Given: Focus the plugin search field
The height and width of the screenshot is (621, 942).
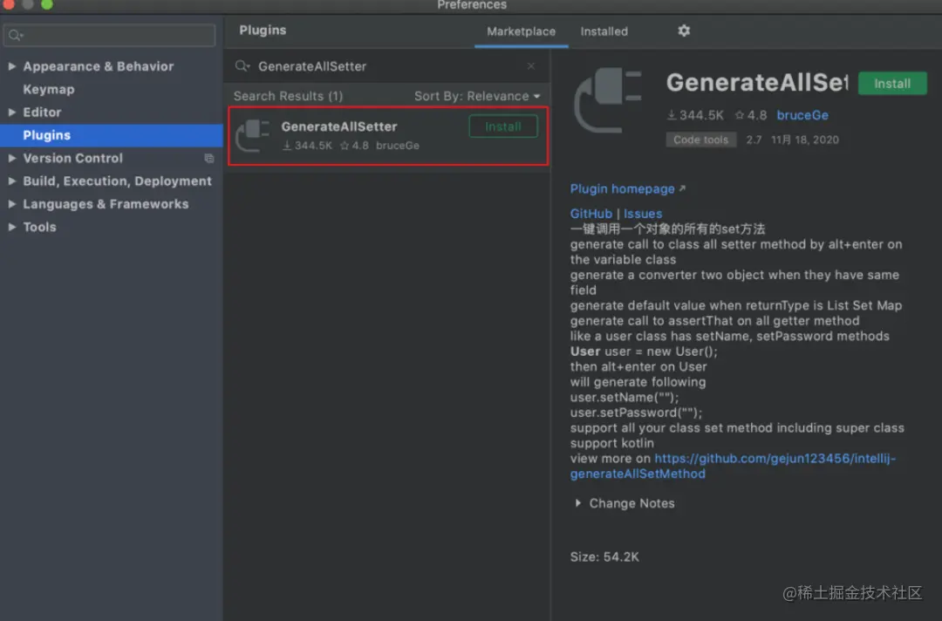Looking at the screenshot, I should [x=387, y=66].
